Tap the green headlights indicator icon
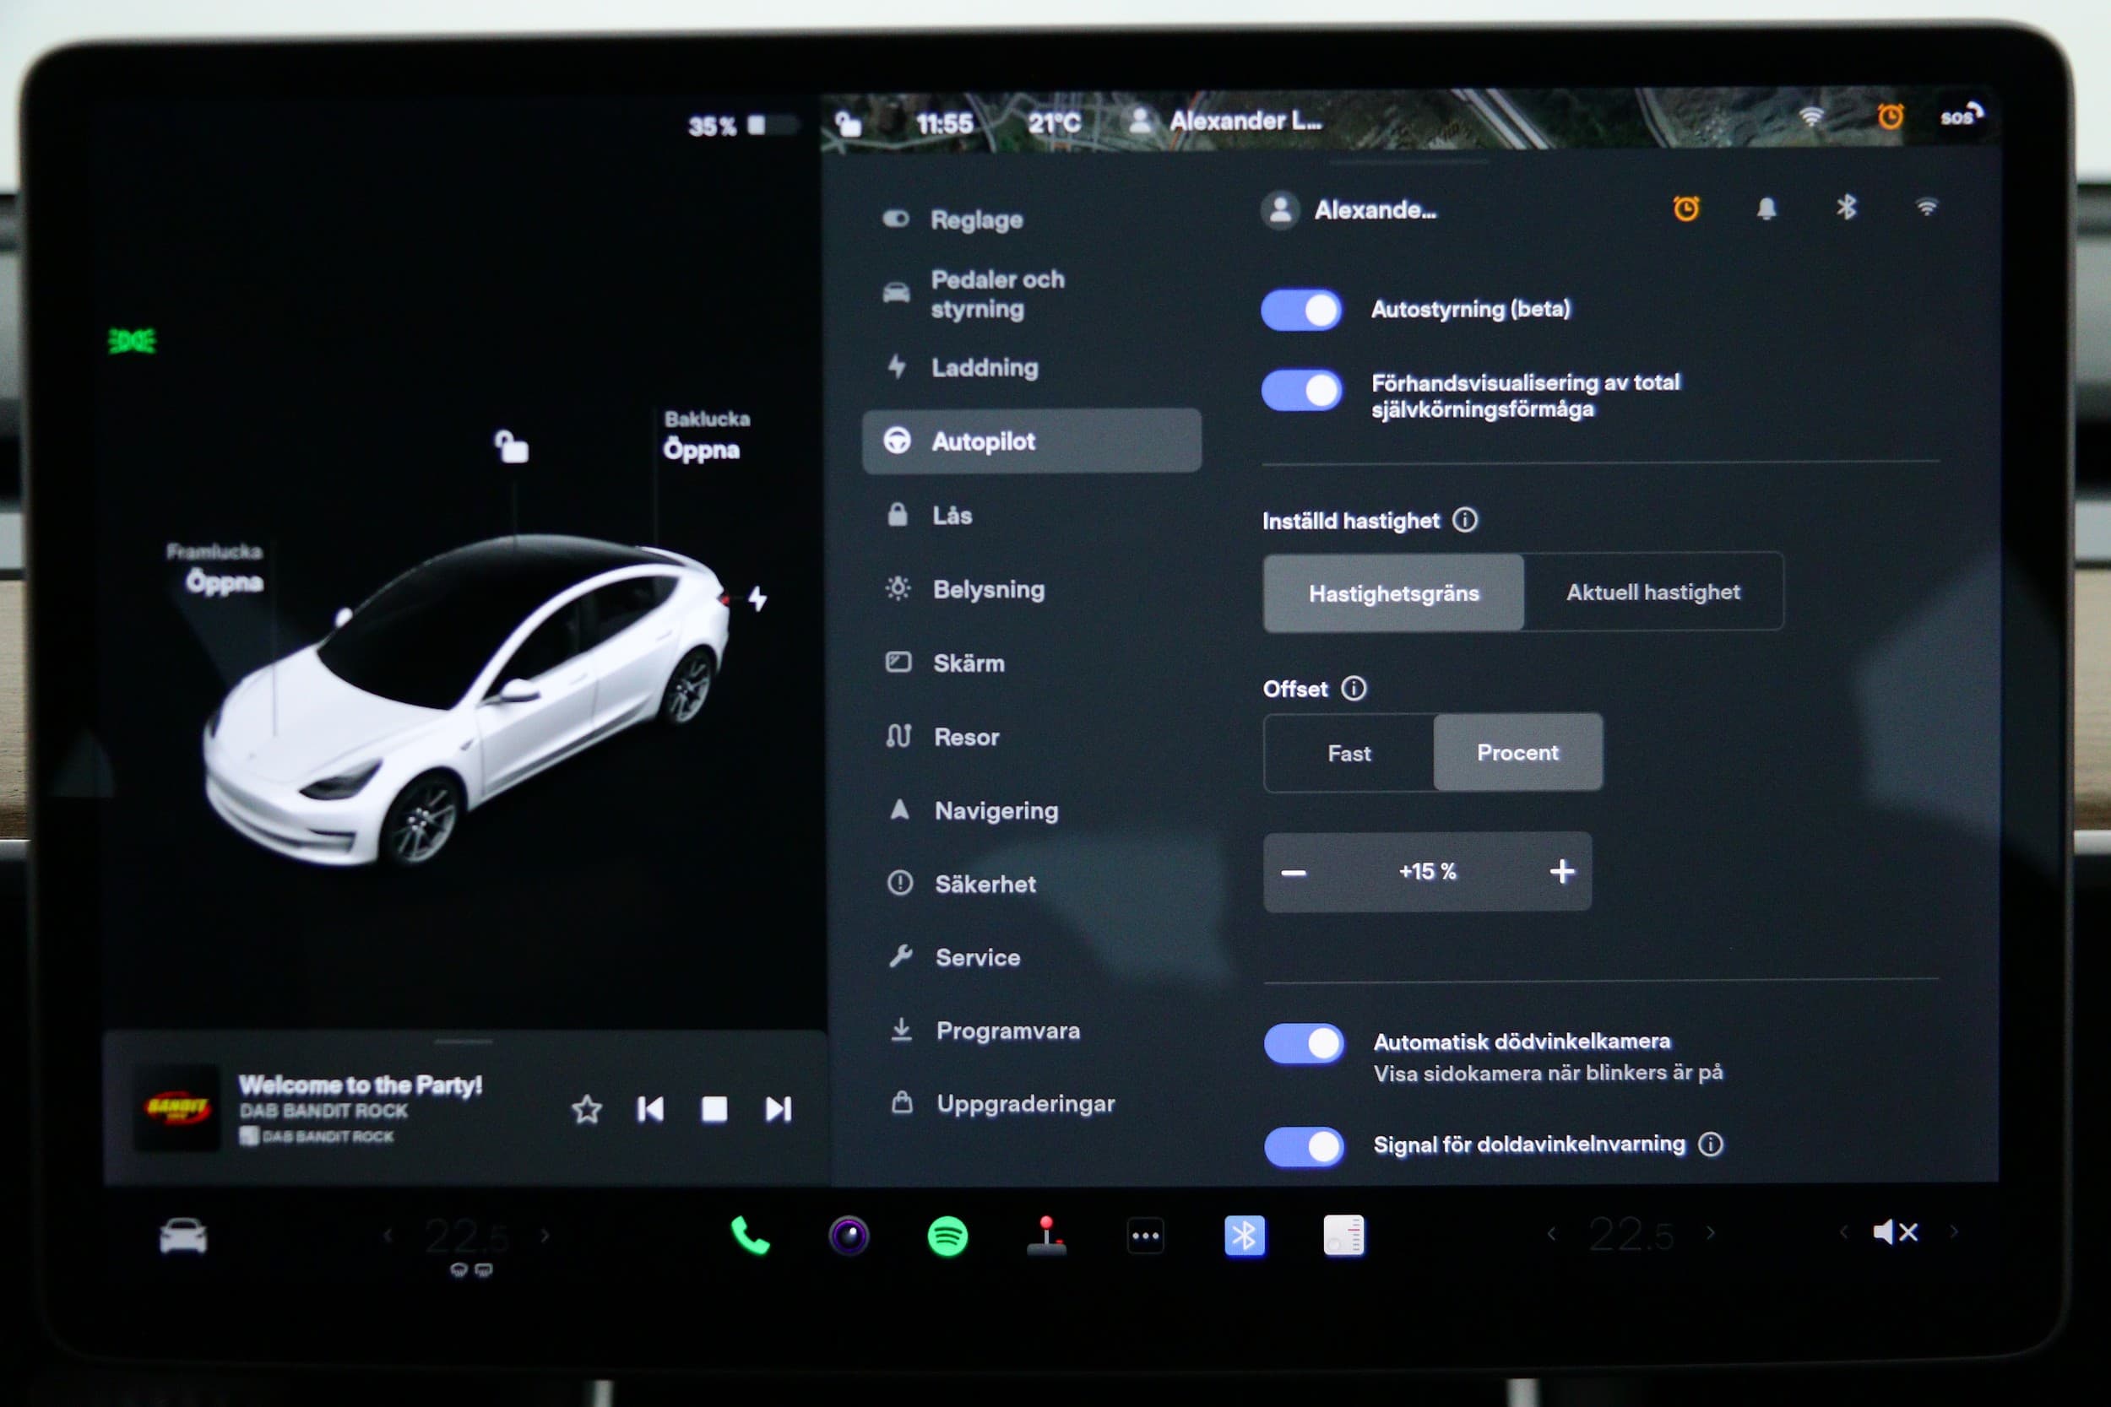The height and width of the screenshot is (1407, 2111). point(132,341)
